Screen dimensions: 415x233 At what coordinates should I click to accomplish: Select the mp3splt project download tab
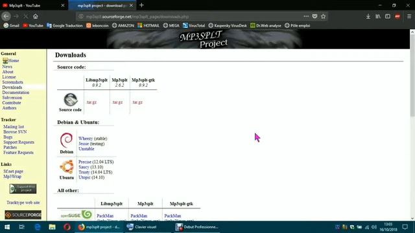pos(102,5)
